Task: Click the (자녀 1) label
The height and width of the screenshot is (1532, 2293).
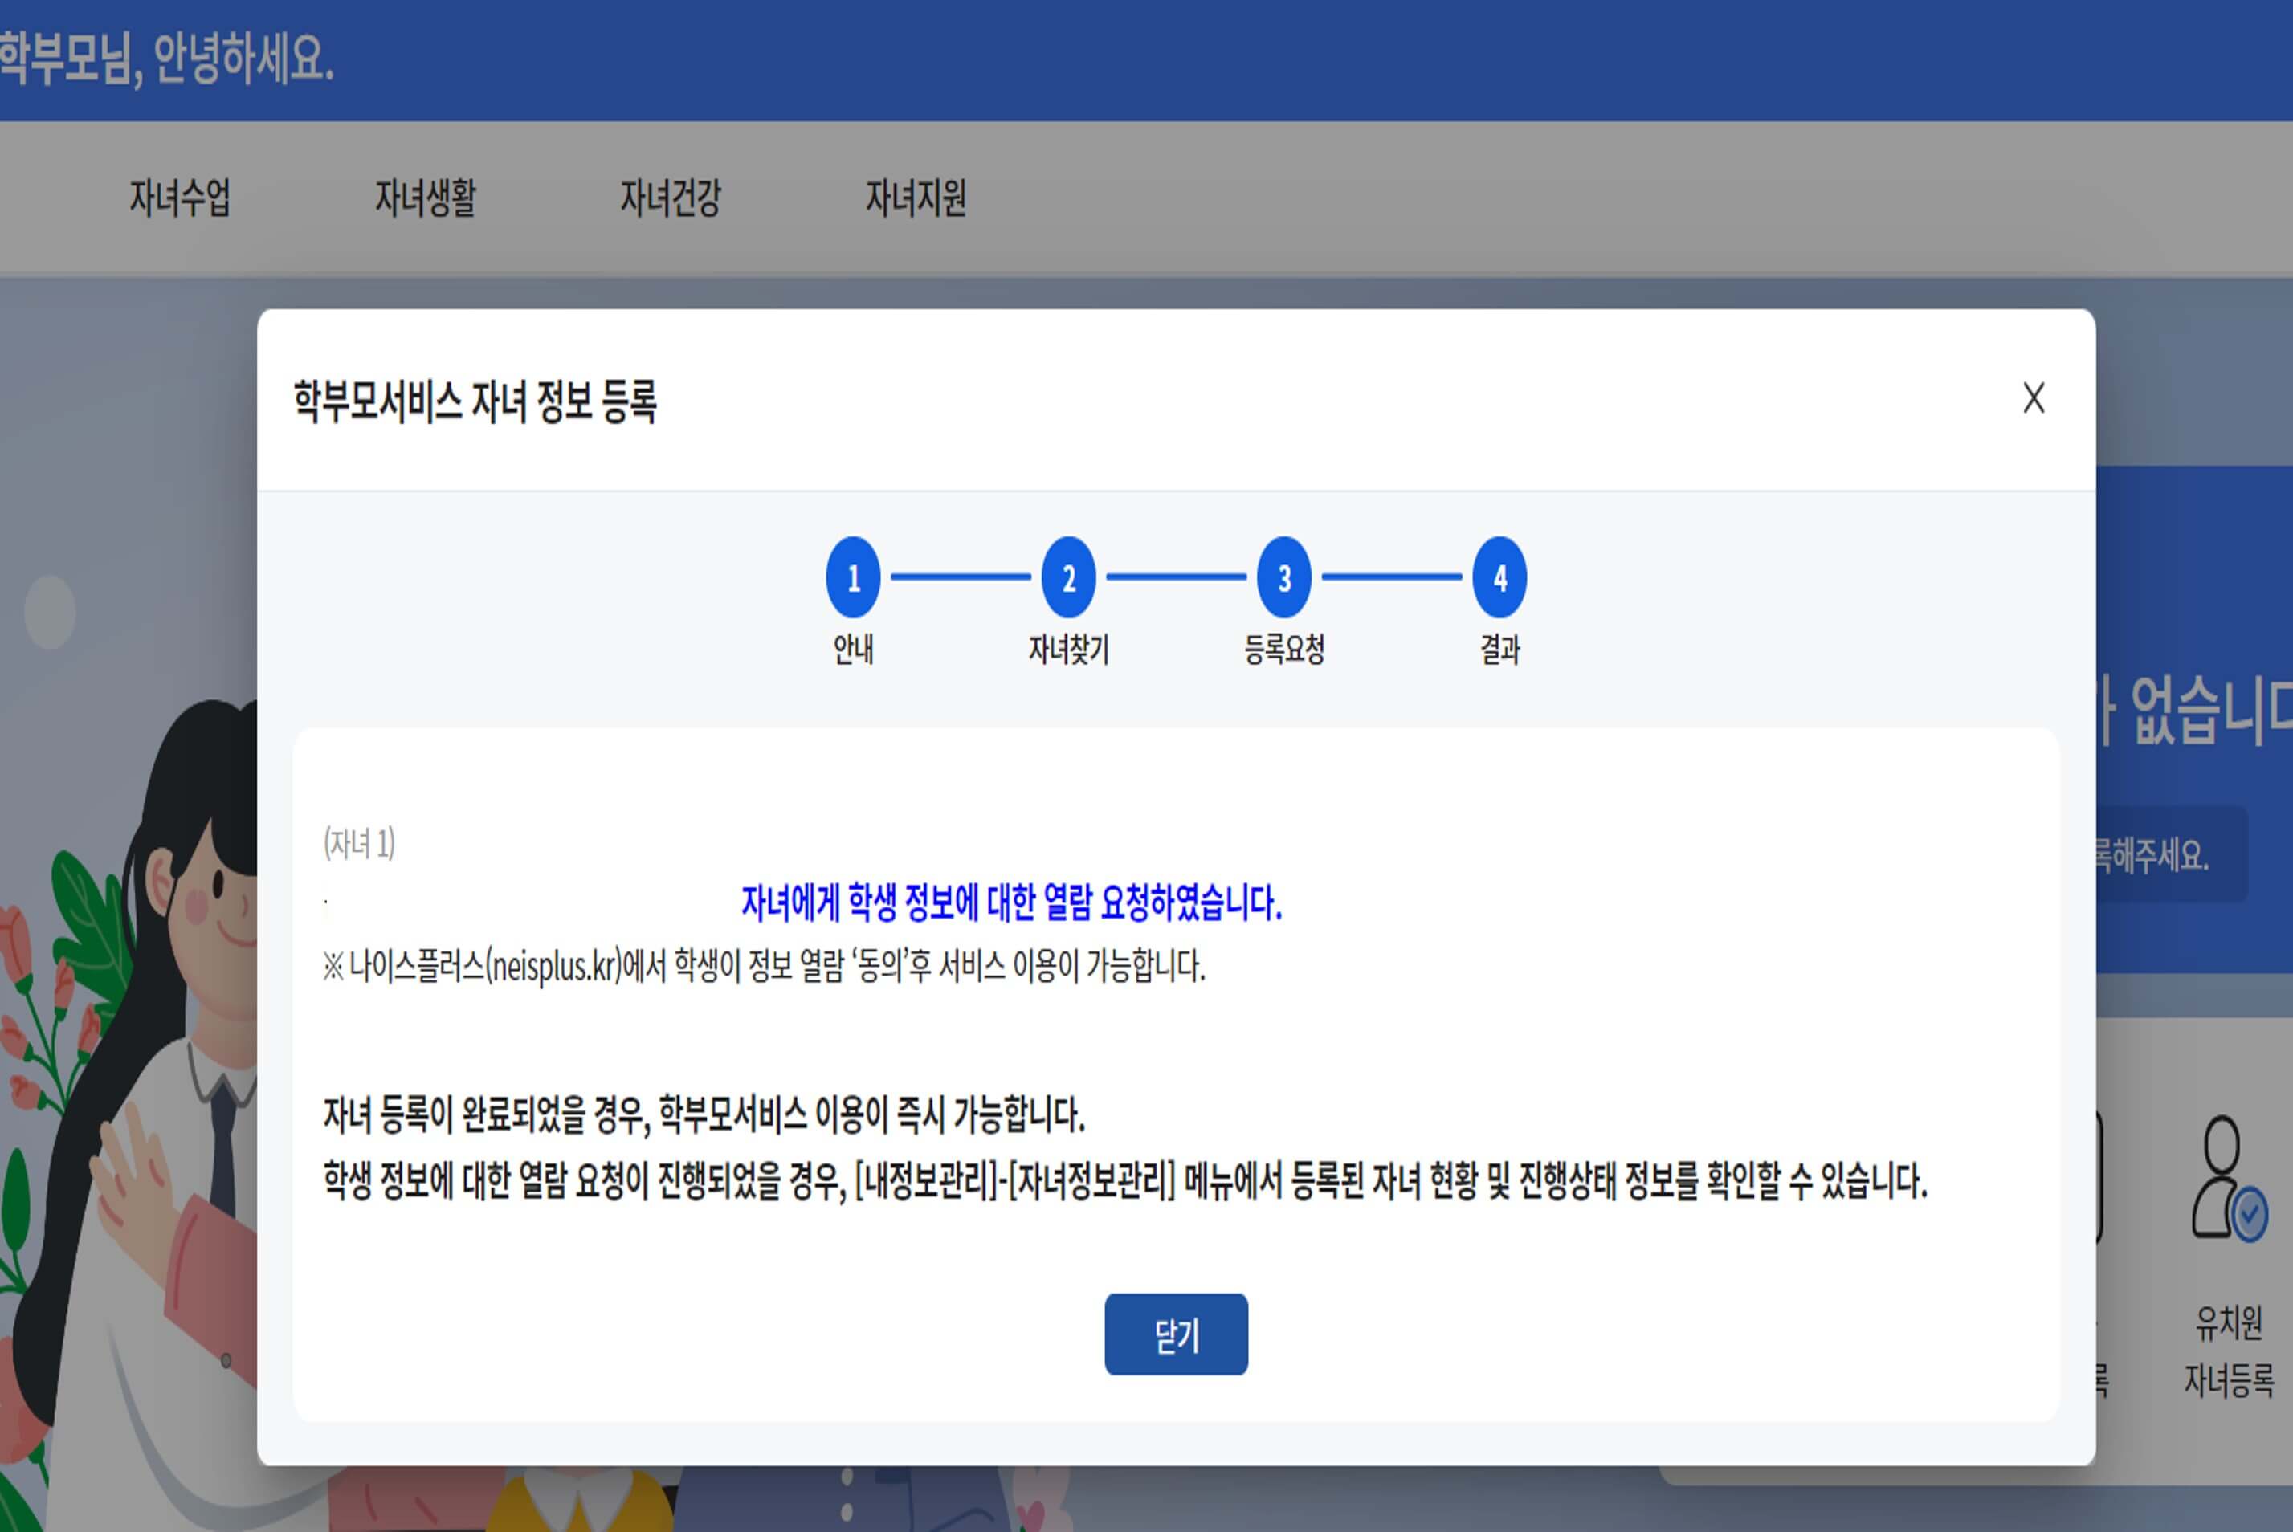Action: tap(360, 843)
